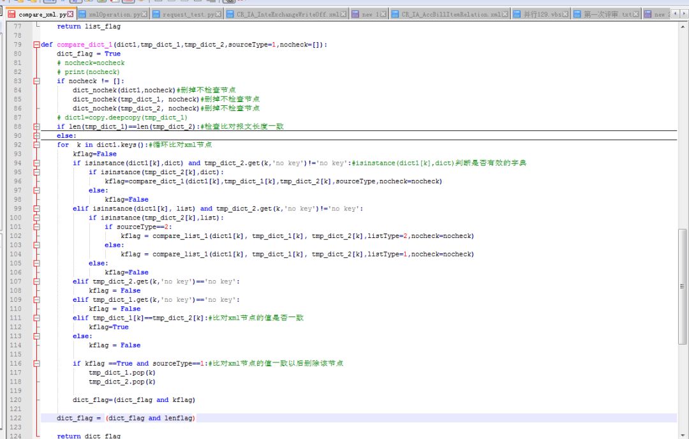The height and width of the screenshot is (439, 689).
Task: Click 'dict_nochek(dict1,nocheck)' on line 84
Action: (x=124, y=90)
